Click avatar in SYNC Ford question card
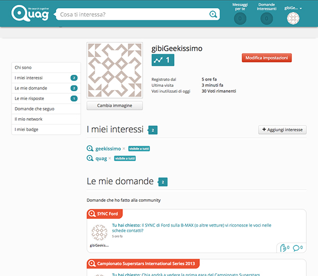 tap(99, 233)
